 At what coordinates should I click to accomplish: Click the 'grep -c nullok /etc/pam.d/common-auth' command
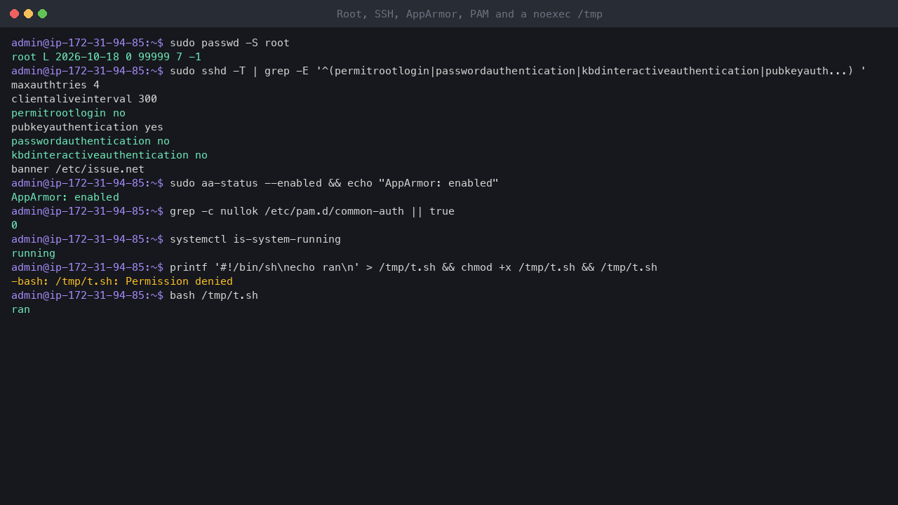coord(312,211)
